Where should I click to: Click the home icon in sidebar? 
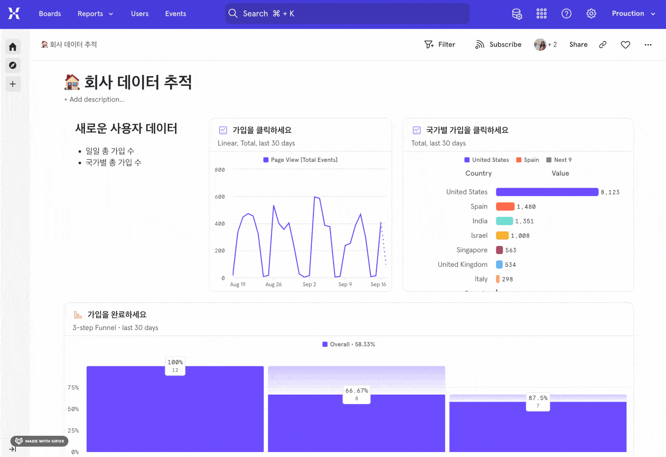coord(13,47)
